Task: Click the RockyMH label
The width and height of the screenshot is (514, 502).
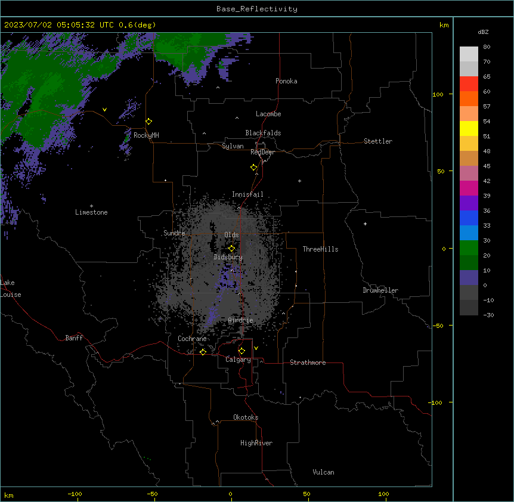Action: tap(146, 135)
